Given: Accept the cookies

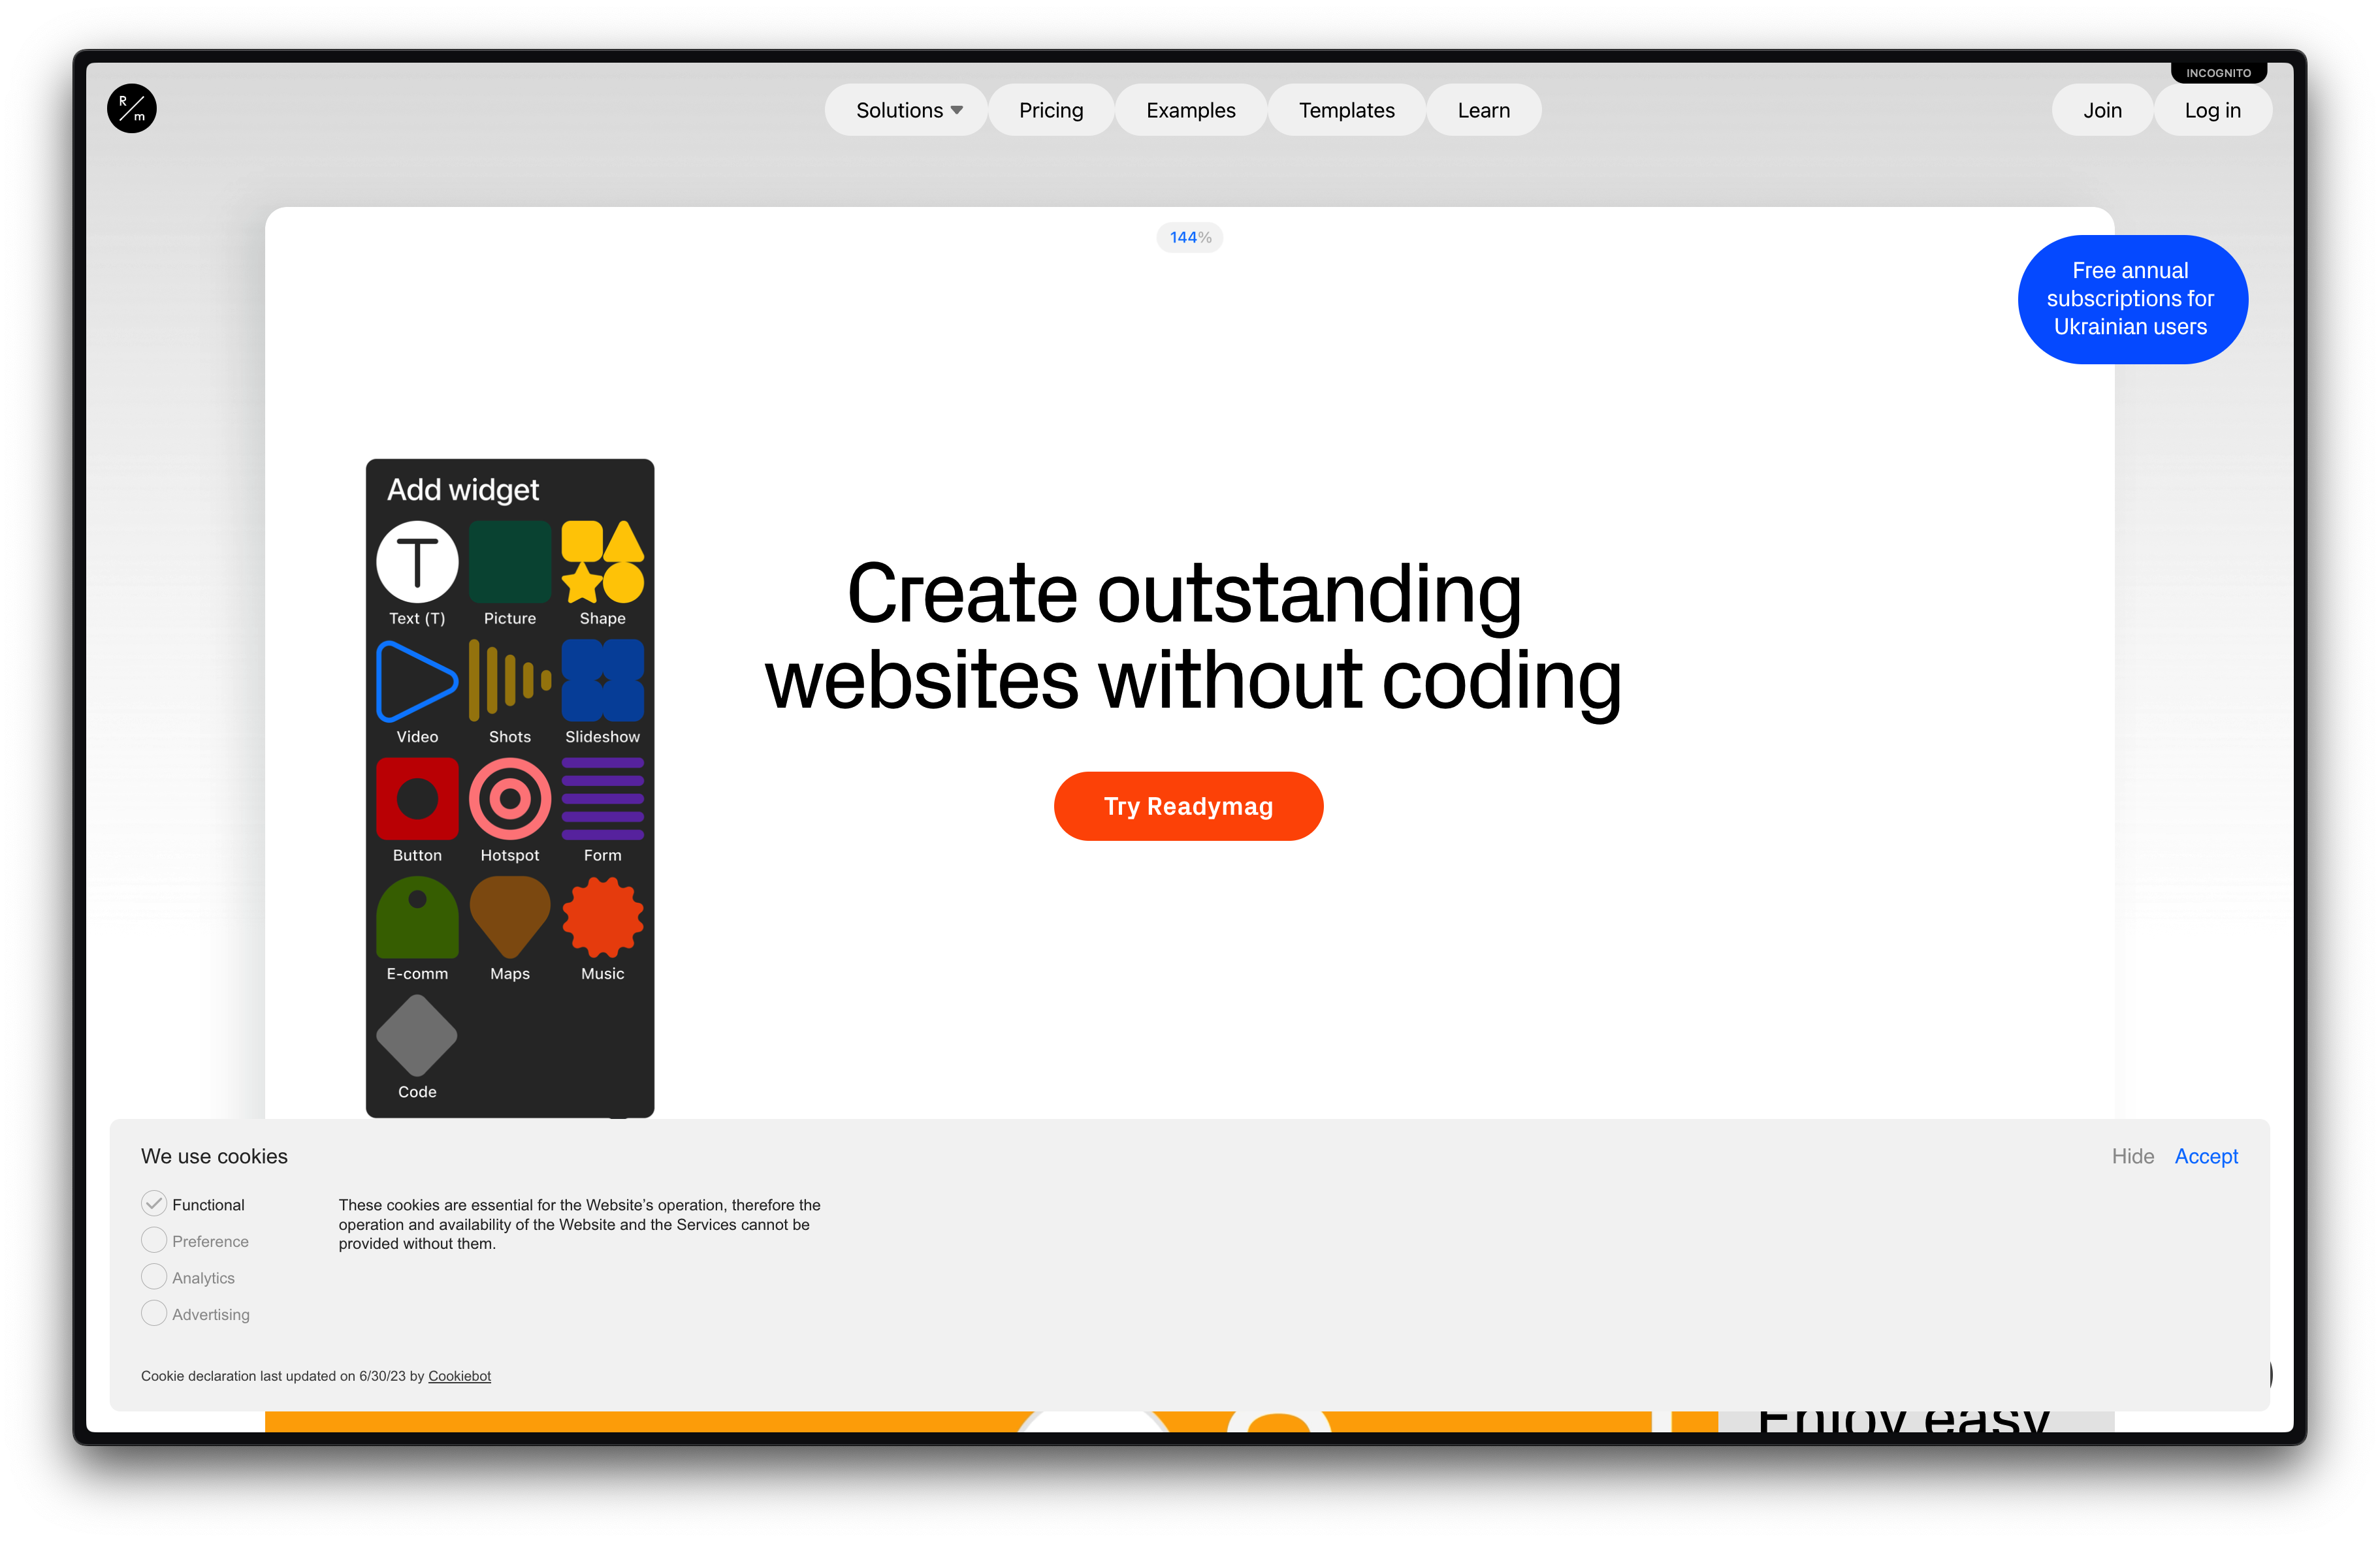Looking at the screenshot, I should (x=2206, y=1156).
